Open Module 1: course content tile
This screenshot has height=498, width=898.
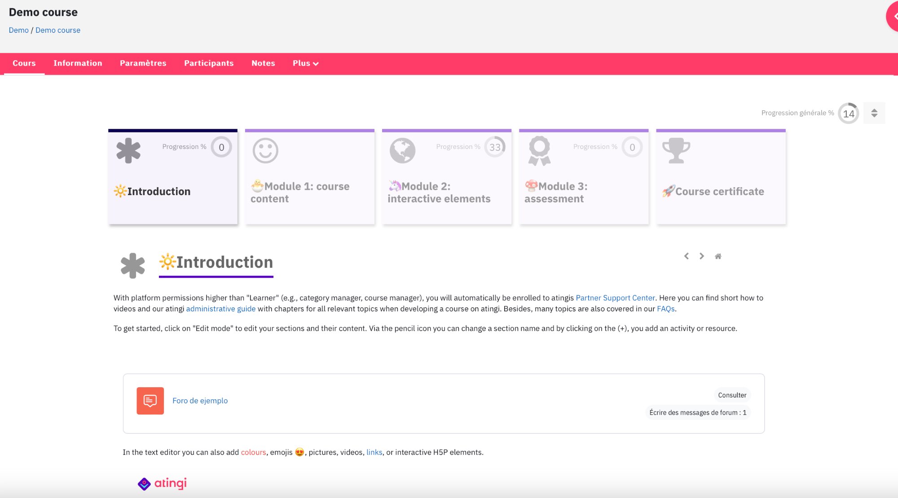click(310, 177)
